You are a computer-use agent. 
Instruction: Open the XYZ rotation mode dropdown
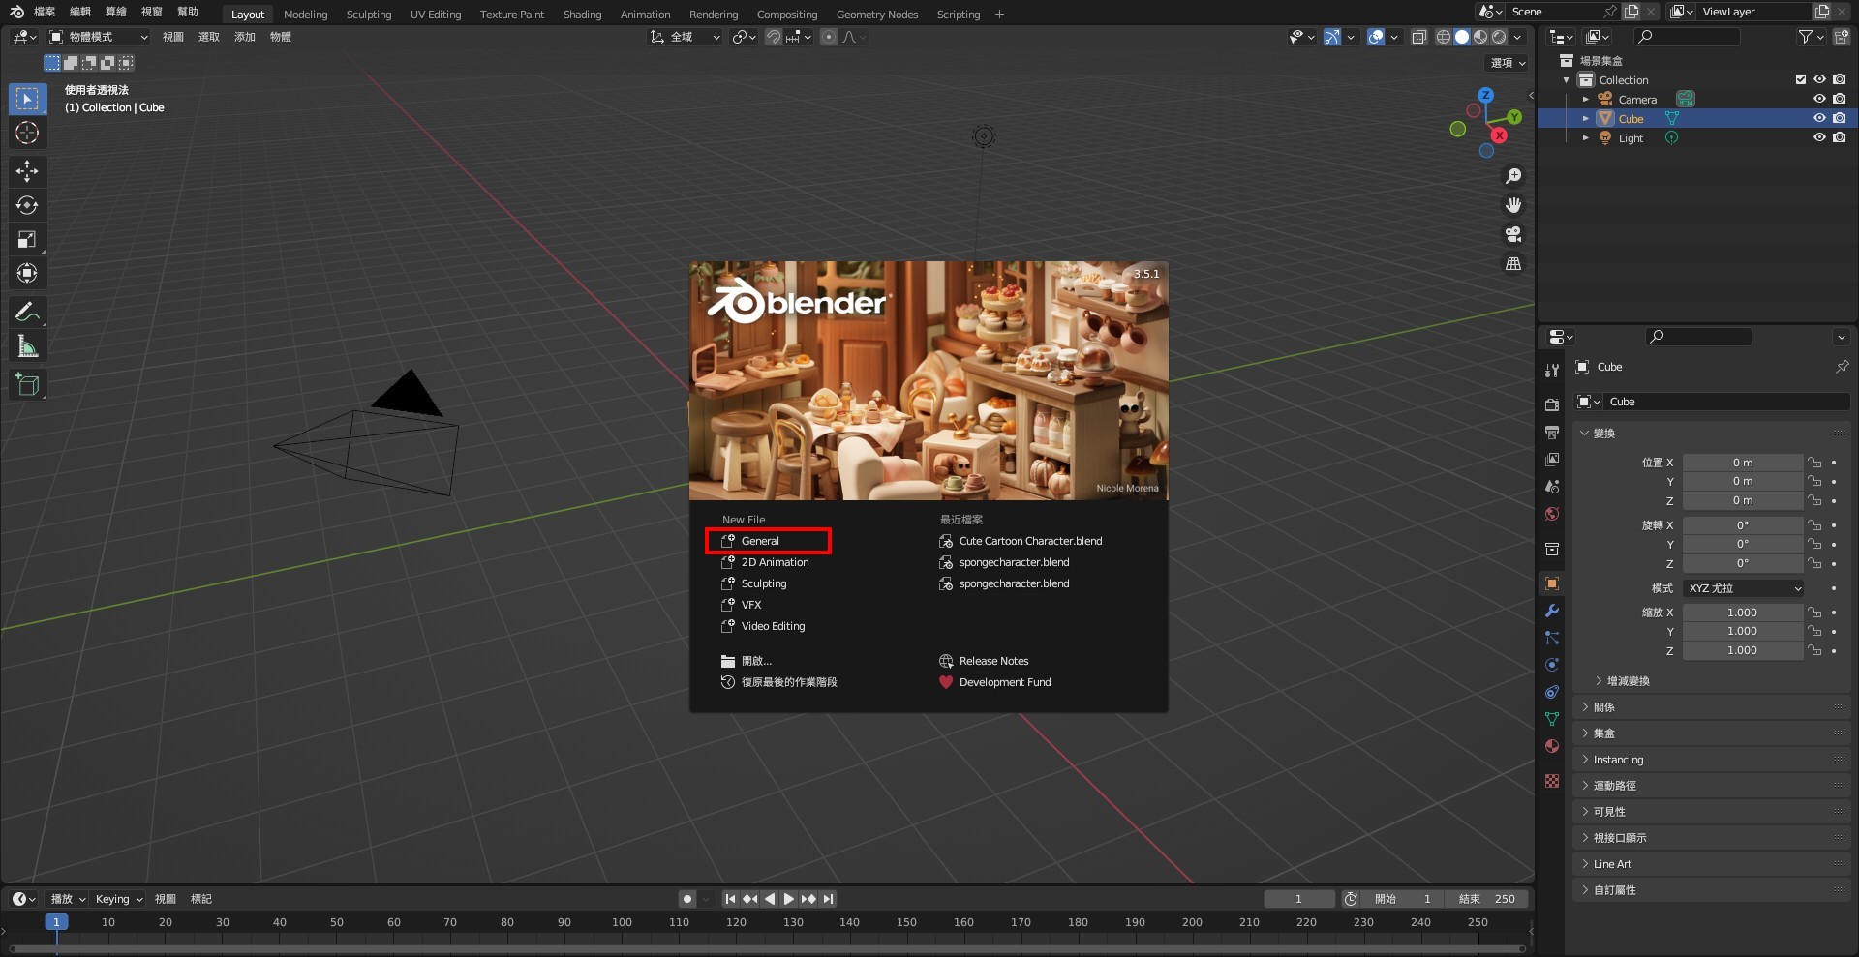1743,588
